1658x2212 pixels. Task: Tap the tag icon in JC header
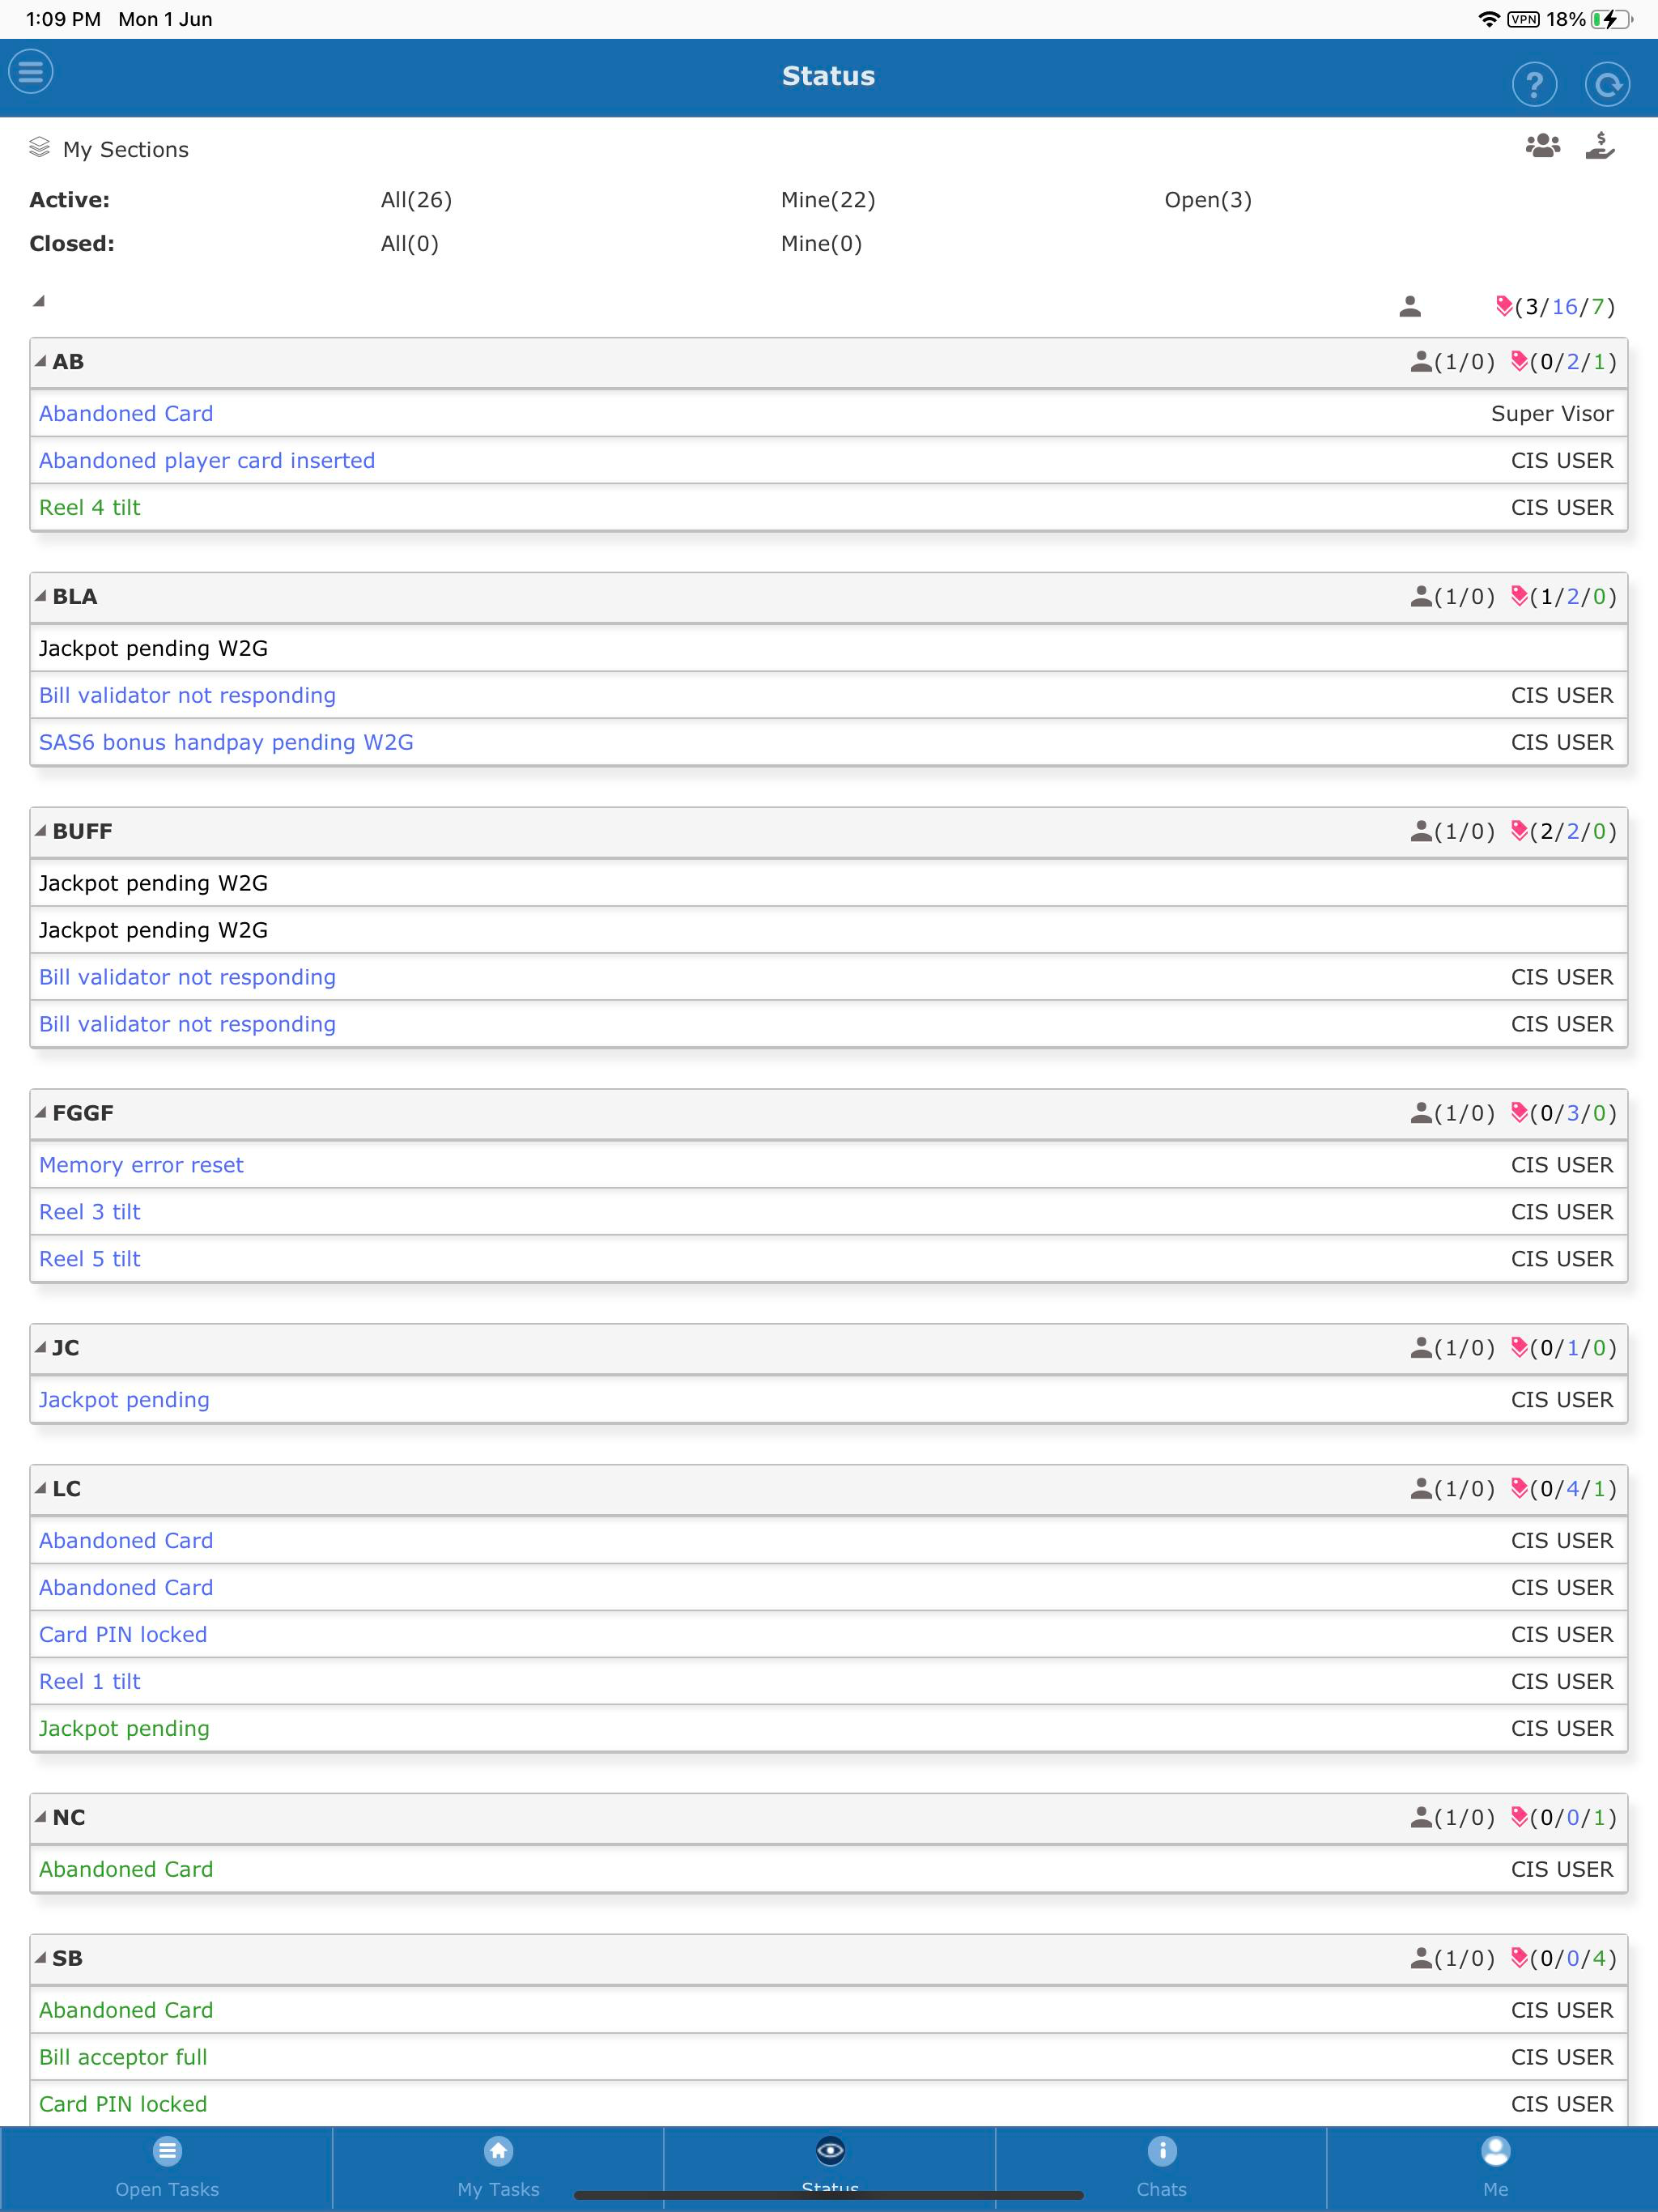point(1519,1348)
